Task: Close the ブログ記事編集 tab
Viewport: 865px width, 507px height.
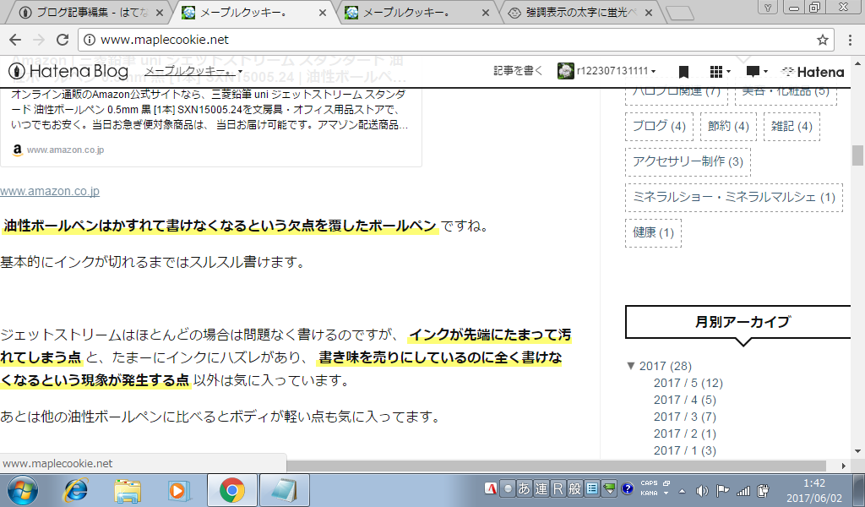Action: [x=160, y=13]
